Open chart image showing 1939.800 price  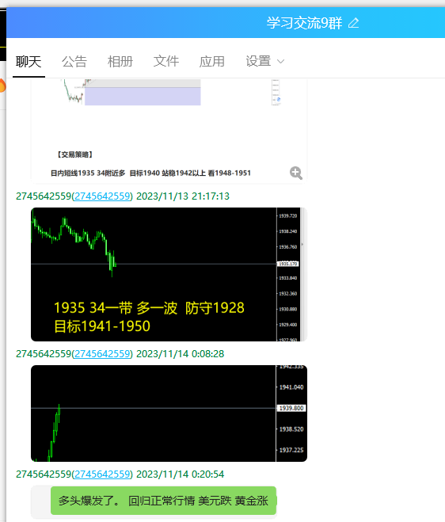pyautogui.click(x=169, y=413)
